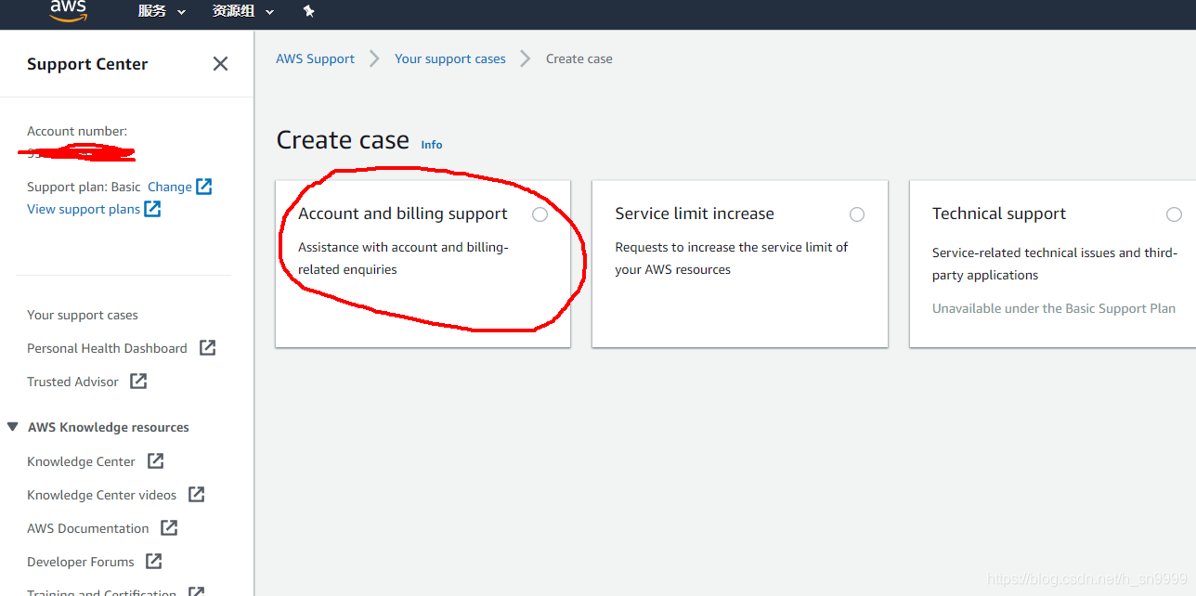1196x596 pixels.
Task: Open the 资源组 resource groups dropdown
Action: (243, 11)
